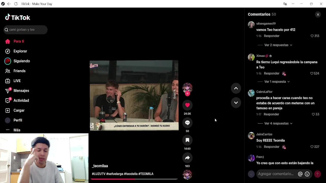The image size is (326, 183).
Task: Open Fran:)'s profile avatar
Action: pyautogui.click(x=251, y=158)
